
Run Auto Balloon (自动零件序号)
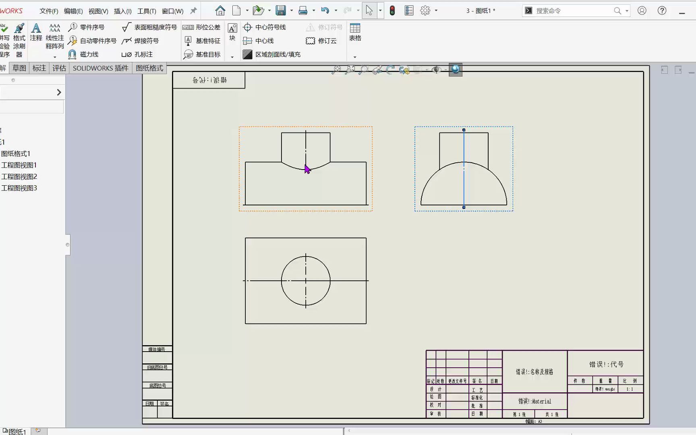92,41
